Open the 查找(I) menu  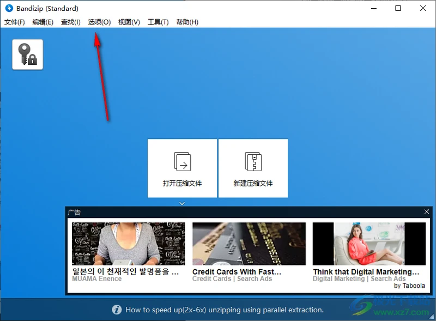pyautogui.click(x=71, y=22)
